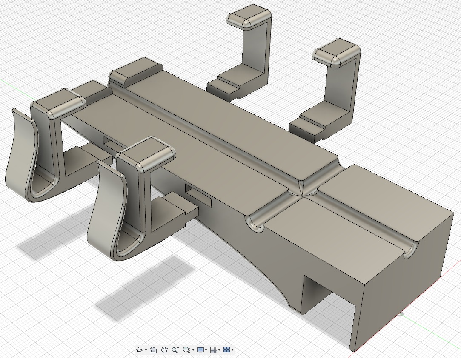Screen dimensions: 461x358
Task: Select the rounded cap of the rearmost L-bracket
Action: pos(249,17)
